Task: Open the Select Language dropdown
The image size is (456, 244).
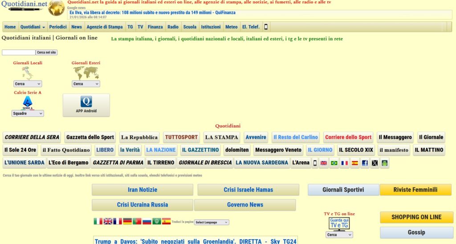Action: (212, 222)
